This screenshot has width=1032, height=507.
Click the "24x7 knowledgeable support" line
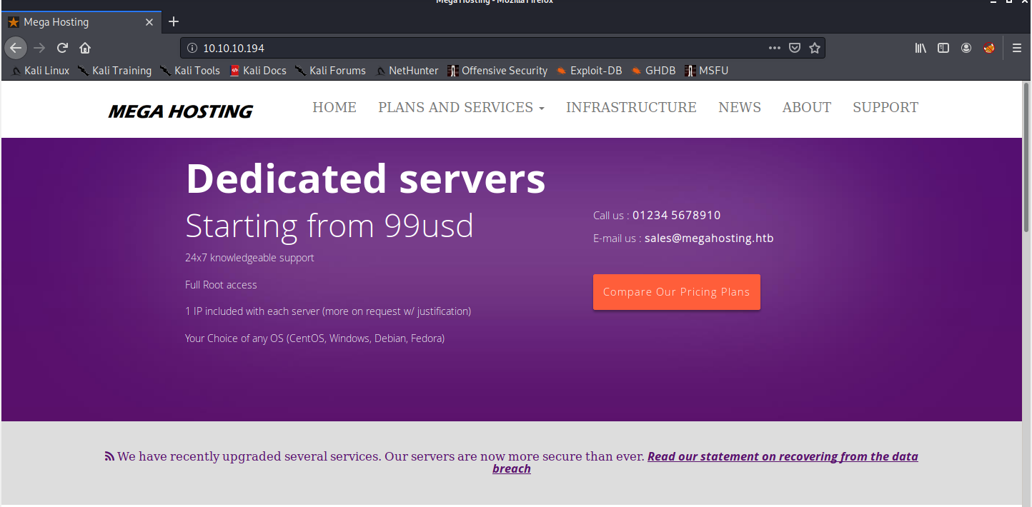(249, 258)
